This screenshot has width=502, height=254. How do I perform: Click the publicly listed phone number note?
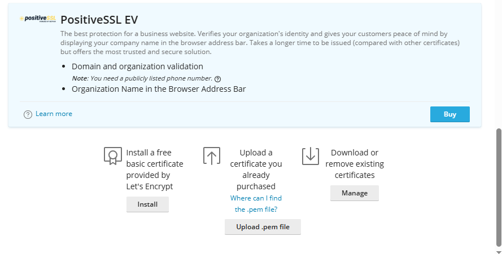coord(142,79)
